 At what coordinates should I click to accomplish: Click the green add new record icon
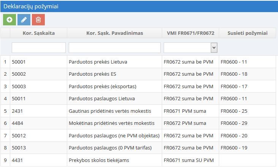pos(9,20)
